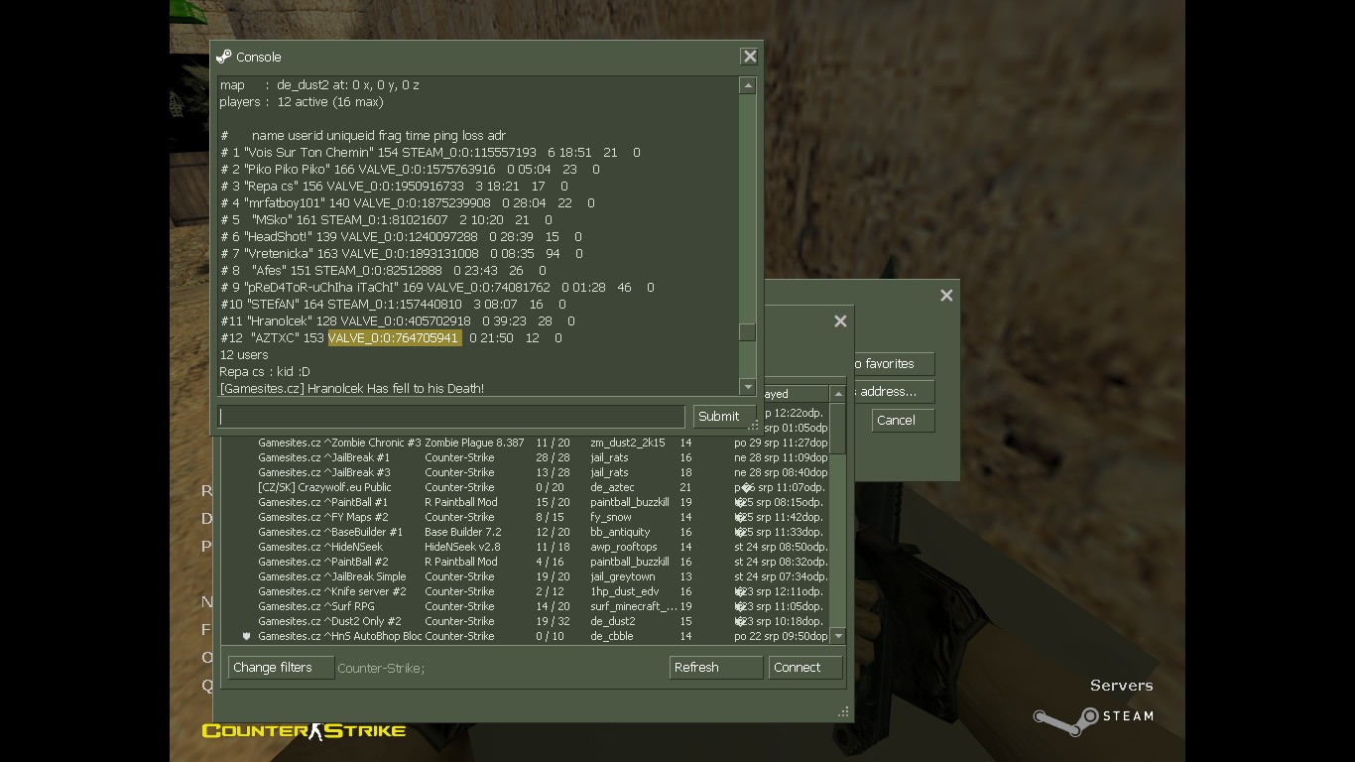The height and width of the screenshot is (762, 1355).
Task: Click player row "HeadShot!" in console
Action: 402,236
